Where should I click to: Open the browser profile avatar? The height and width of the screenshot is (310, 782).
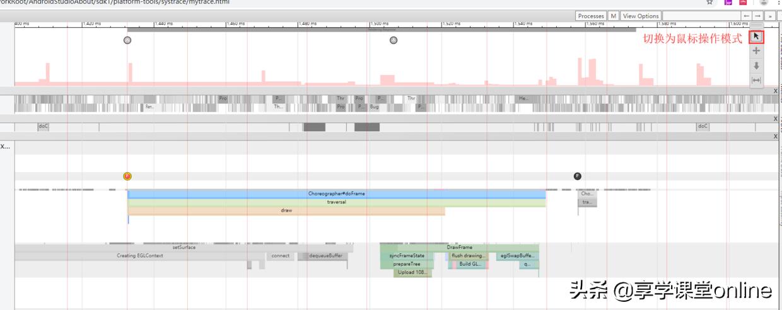(x=763, y=3)
